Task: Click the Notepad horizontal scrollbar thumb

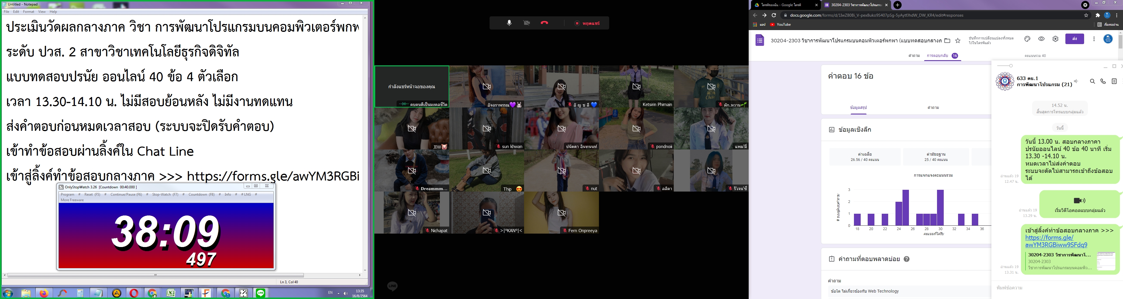Action: [156, 275]
